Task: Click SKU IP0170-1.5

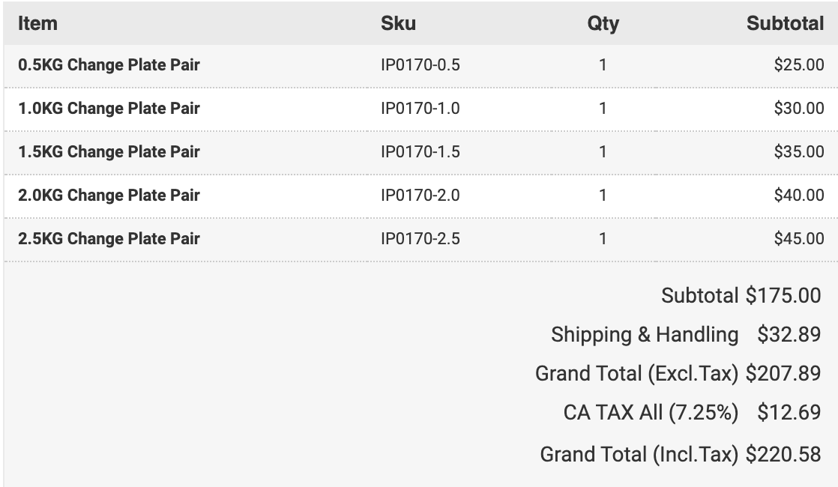Action: pyautogui.click(x=420, y=151)
